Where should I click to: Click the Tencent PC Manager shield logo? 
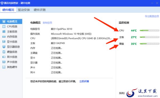pos(2,3)
